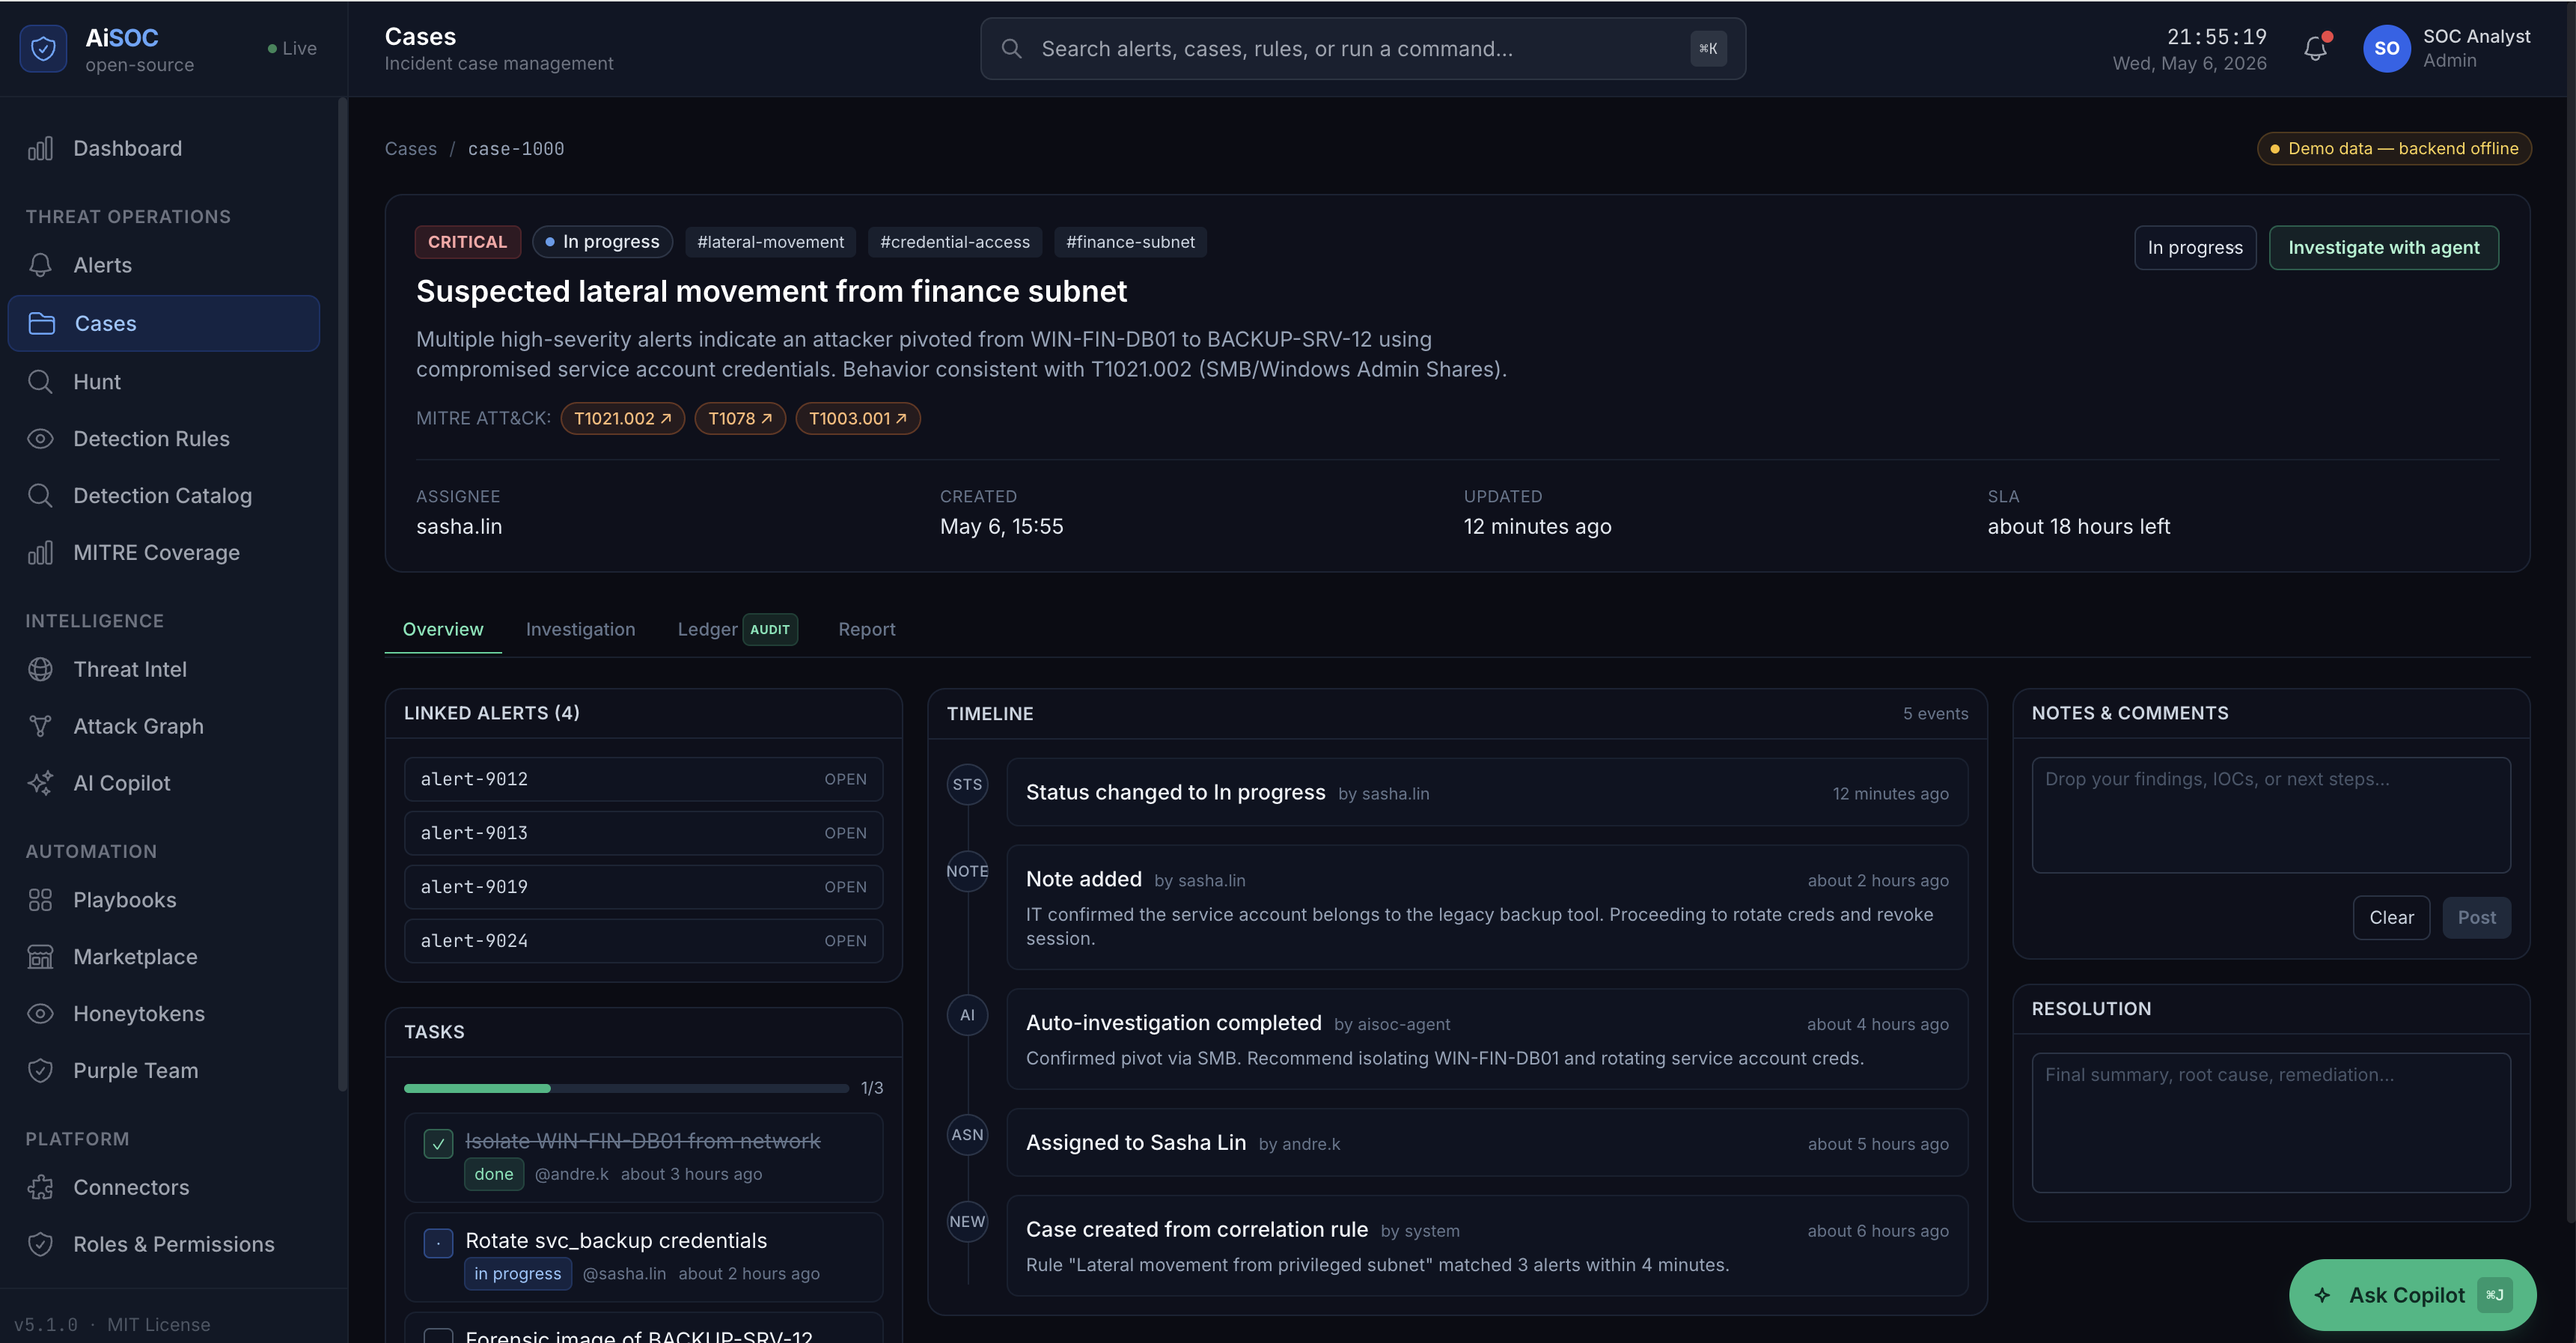Open MITRE technique T1003.001 link
The height and width of the screenshot is (1343, 2576).
[858, 419]
